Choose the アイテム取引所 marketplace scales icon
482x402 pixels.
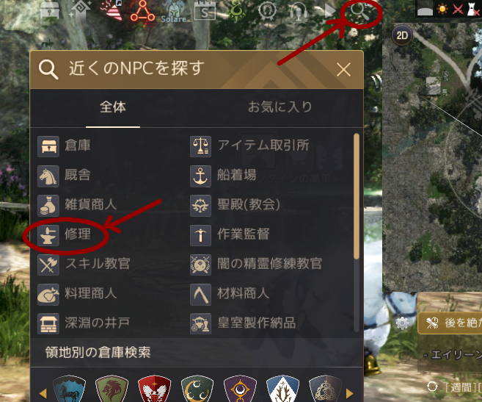click(200, 146)
